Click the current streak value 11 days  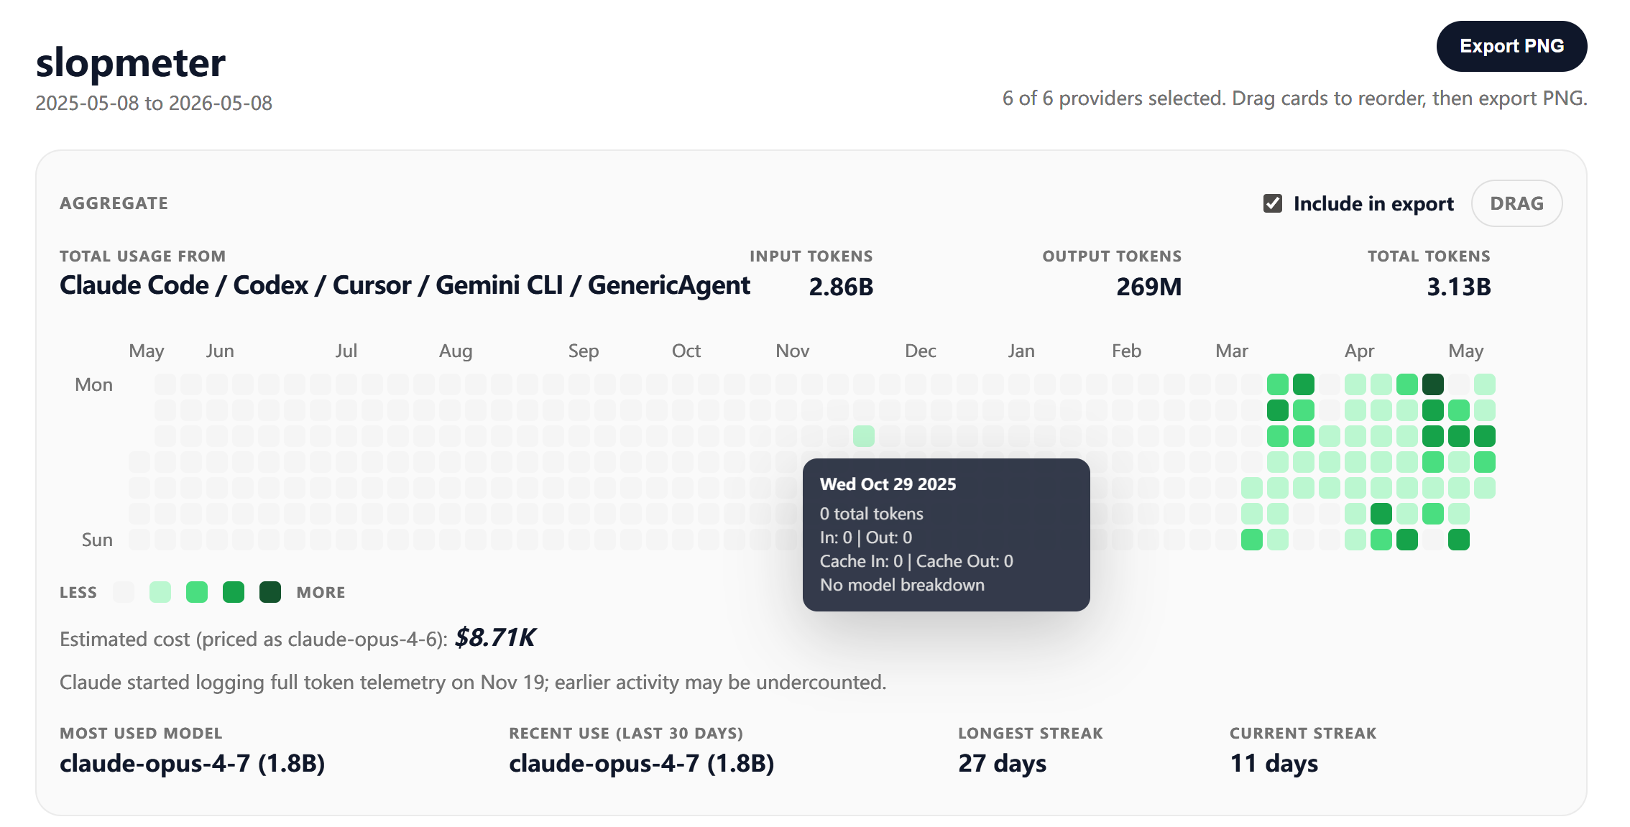(1274, 763)
